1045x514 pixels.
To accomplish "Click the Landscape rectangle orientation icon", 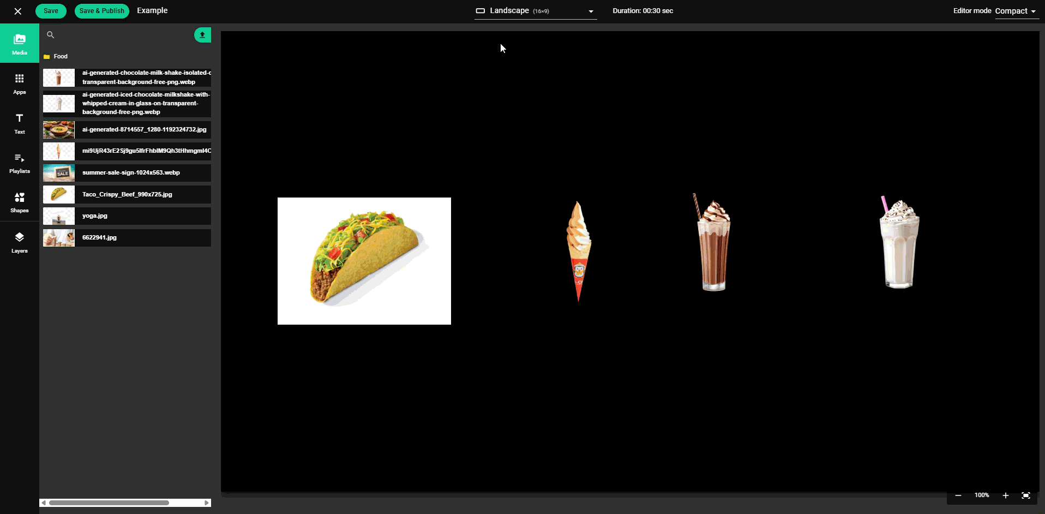I will [x=481, y=11].
